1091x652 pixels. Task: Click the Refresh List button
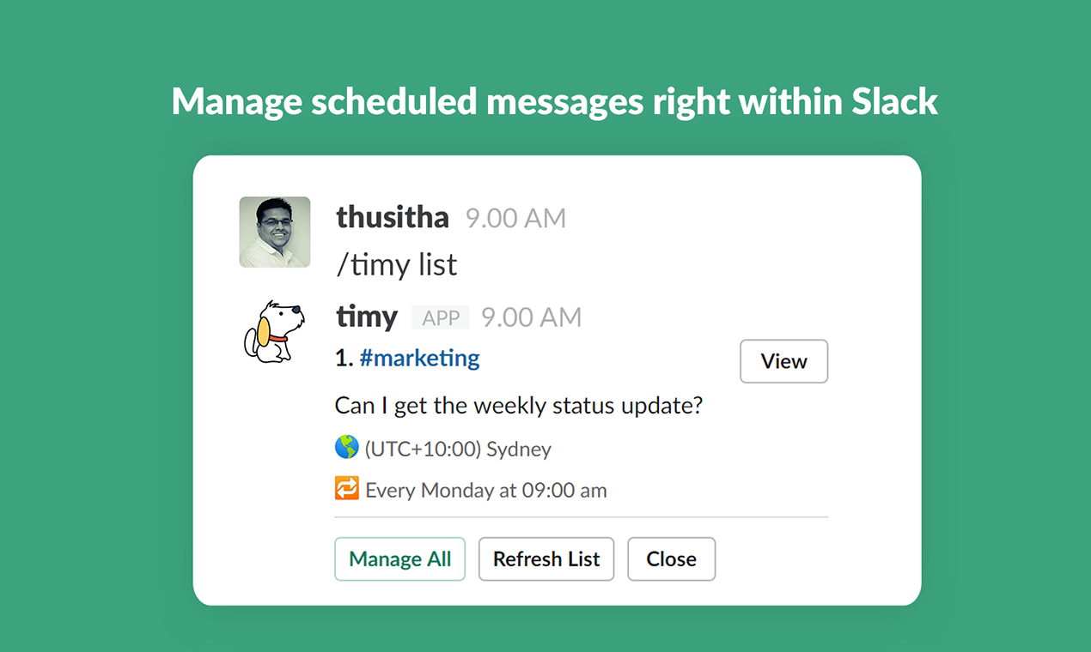pos(546,559)
